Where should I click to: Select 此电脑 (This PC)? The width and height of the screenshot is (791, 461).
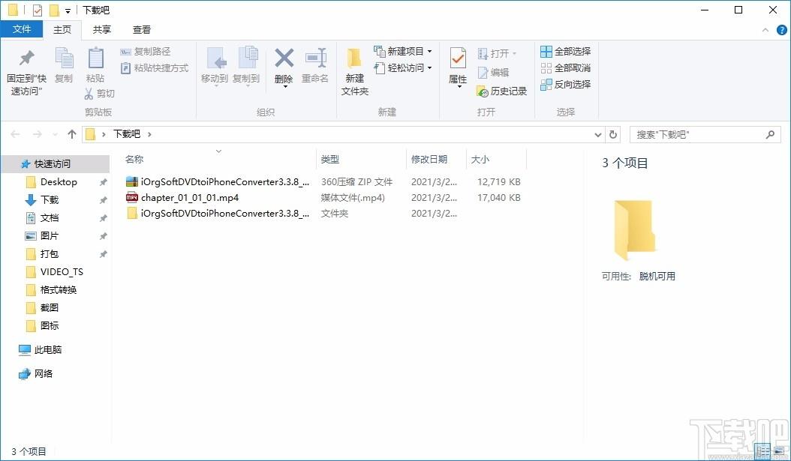(x=48, y=349)
